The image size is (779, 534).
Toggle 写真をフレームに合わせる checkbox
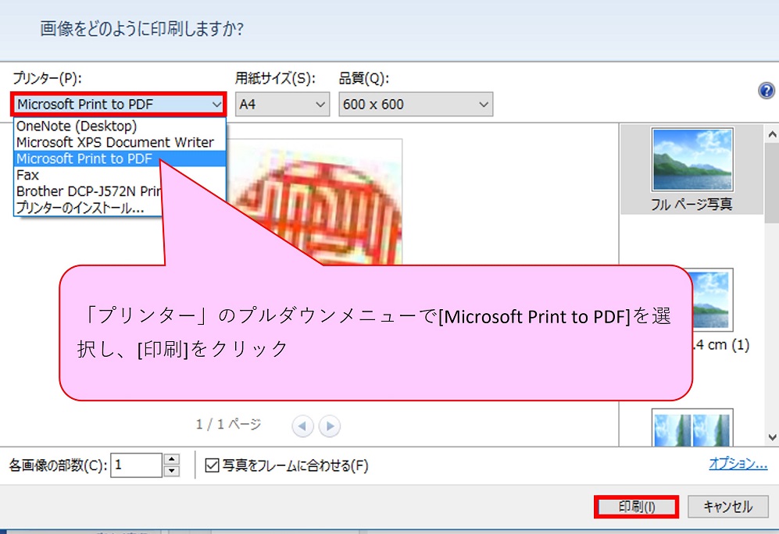[212, 466]
